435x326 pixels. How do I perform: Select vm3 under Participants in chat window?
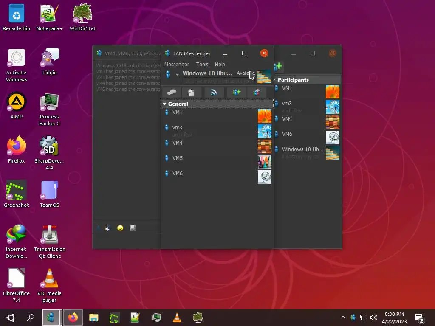(307, 107)
